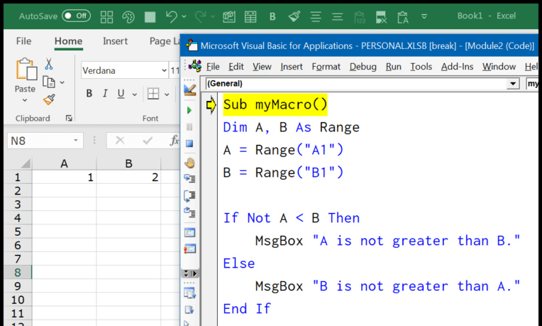Click the center align icon in title bar
The height and width of the screenshot is (326, 542).
316,16
